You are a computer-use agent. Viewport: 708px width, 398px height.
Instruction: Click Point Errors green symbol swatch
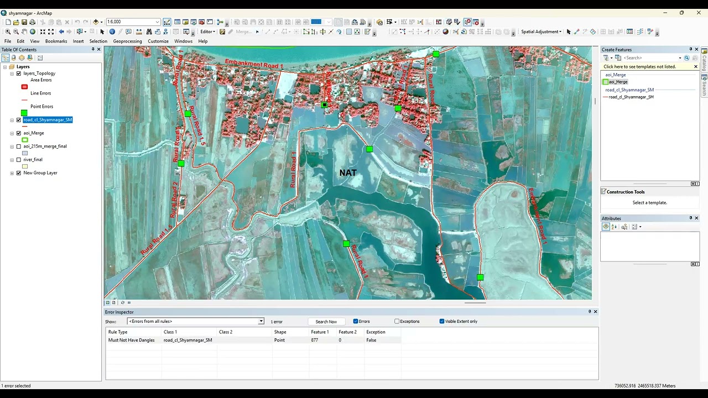coord(24,113)
